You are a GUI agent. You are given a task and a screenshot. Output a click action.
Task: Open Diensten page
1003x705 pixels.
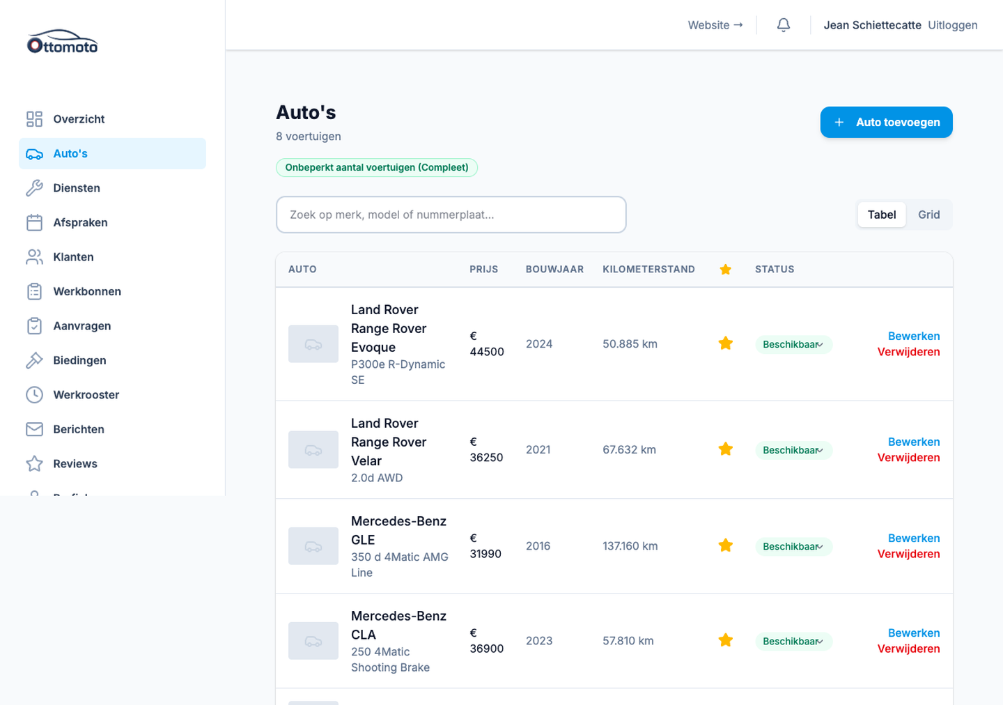pos(112,188)
